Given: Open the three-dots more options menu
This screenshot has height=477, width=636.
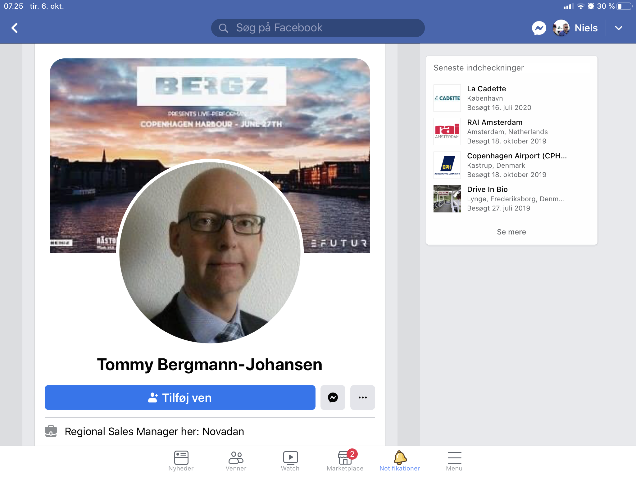Looking at the screenshot, I should pyautogui.click(x=362, y=397).
